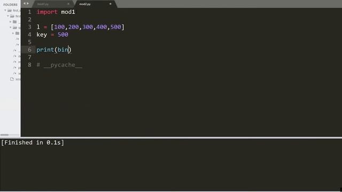The image size is (342, 192).
Task: Click line number 2 in the gutter
Action: tap(29, 19)
